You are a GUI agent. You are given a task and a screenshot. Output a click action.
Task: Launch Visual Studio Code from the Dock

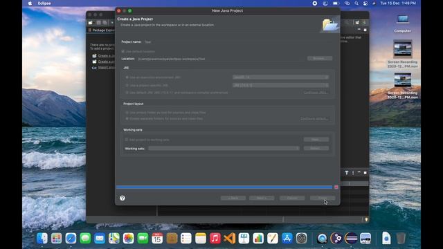[x=229, y=238]
